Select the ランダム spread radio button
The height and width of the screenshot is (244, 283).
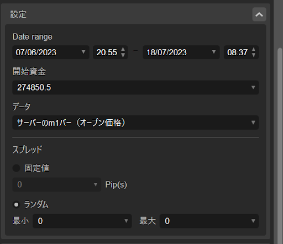16,205
